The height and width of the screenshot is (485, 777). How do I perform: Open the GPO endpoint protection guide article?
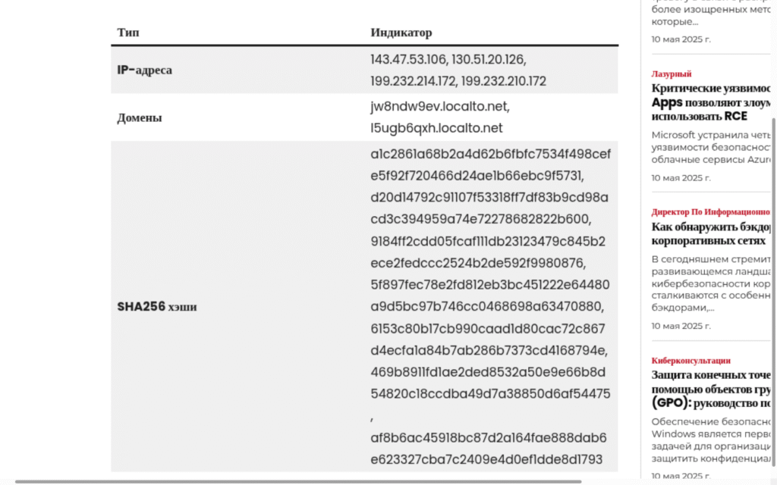[x=710, y=389]
